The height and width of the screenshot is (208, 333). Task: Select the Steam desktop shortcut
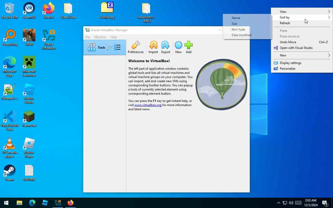(10, 173)
